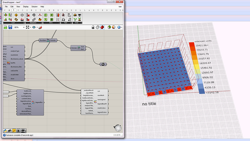Click the legendPar output label

click(x=39, y=103)
